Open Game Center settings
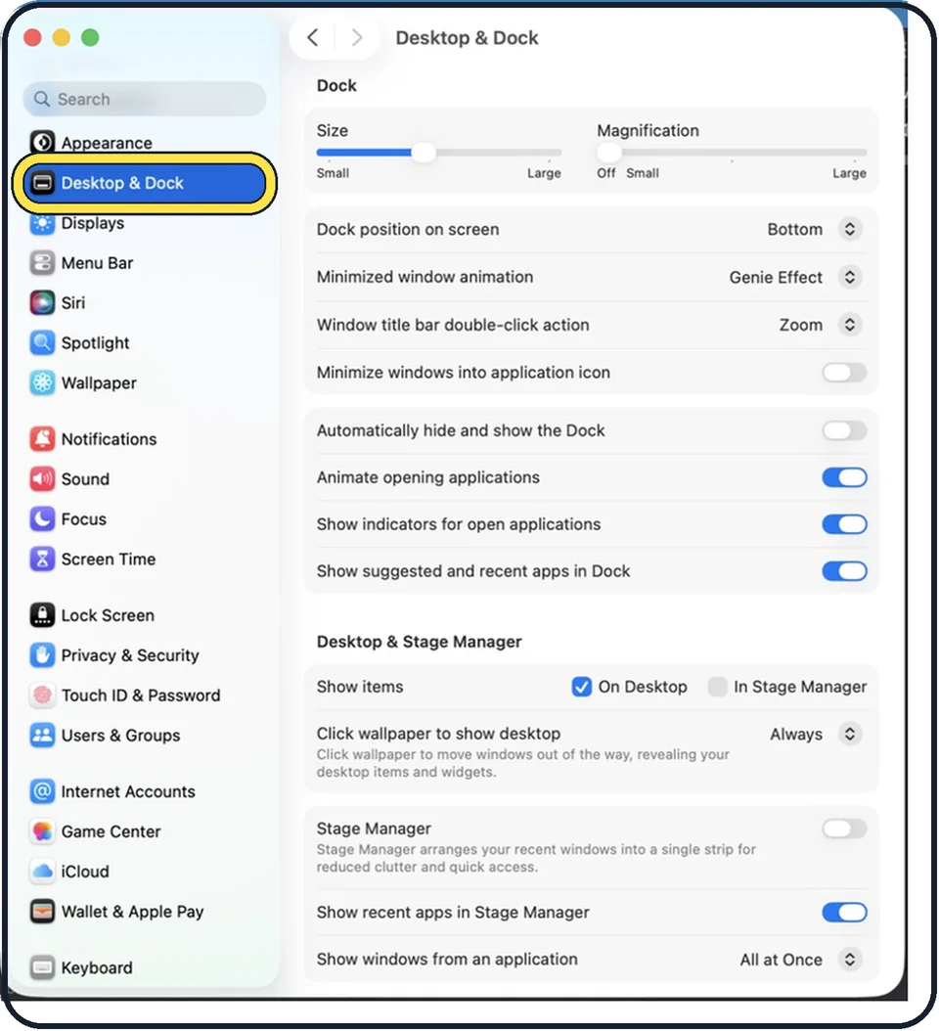Screen dimensions: 939x1031 tap(112, 831)
